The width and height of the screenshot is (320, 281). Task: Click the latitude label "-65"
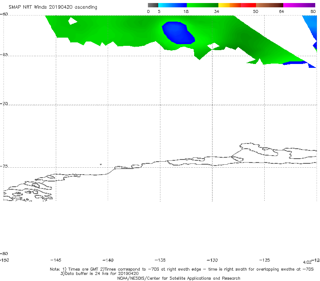click(x=4, y=55)
